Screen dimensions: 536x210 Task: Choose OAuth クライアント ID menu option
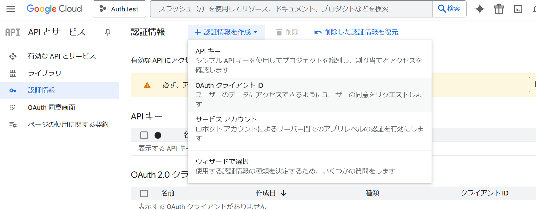[x=310, y=95]
